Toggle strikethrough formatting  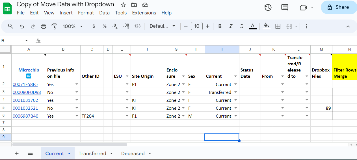pyautogui.click(x=241, y=26)
